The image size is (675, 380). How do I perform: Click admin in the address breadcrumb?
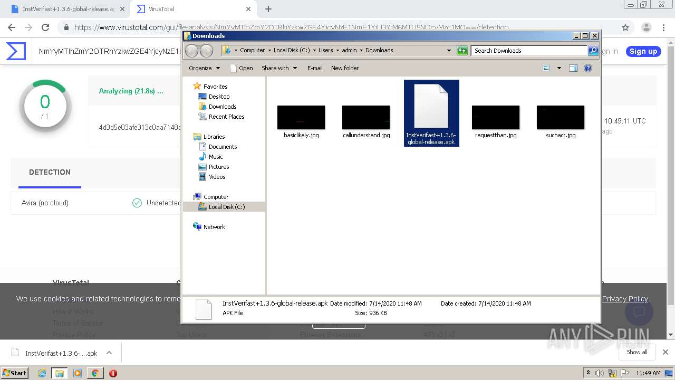[x=349, y=51]
